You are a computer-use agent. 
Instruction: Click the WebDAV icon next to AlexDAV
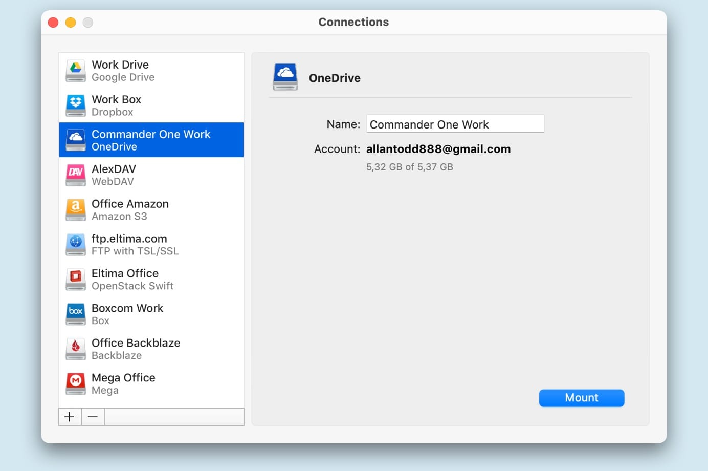[x=76, y=175]
